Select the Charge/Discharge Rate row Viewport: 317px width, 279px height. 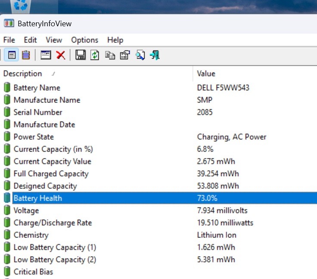point(158,223)
